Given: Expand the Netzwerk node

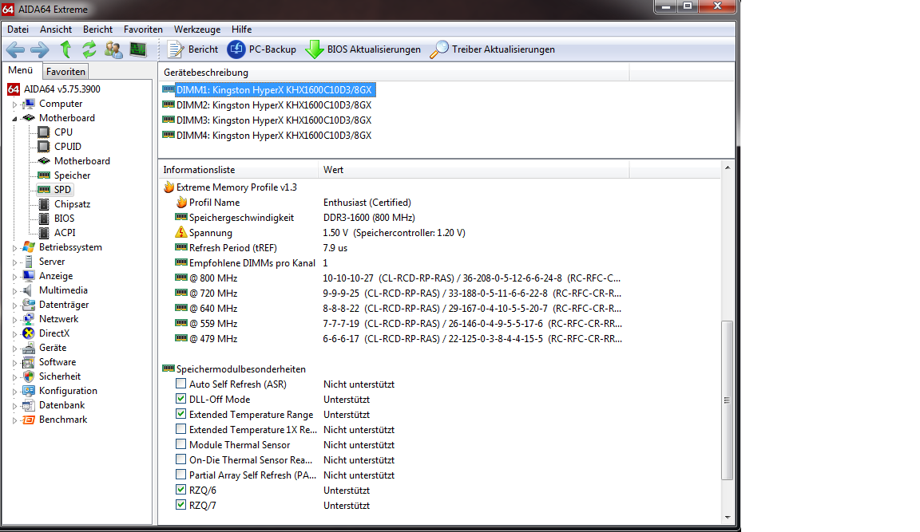Looking at the screenshot, I should [x=14, y=319].
